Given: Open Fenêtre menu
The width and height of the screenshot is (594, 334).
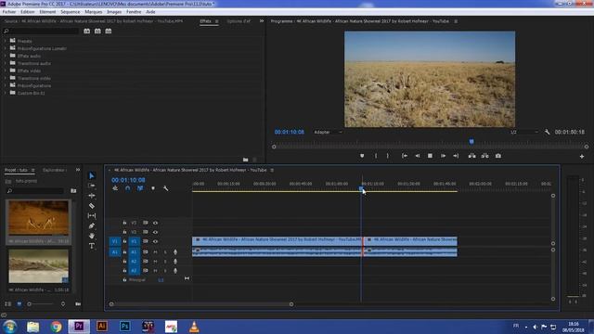Looking at the screenshot, I should tap(134, 12).
